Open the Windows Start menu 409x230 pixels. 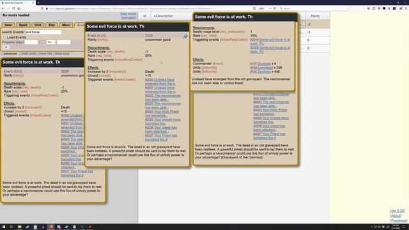click(4, 227)
